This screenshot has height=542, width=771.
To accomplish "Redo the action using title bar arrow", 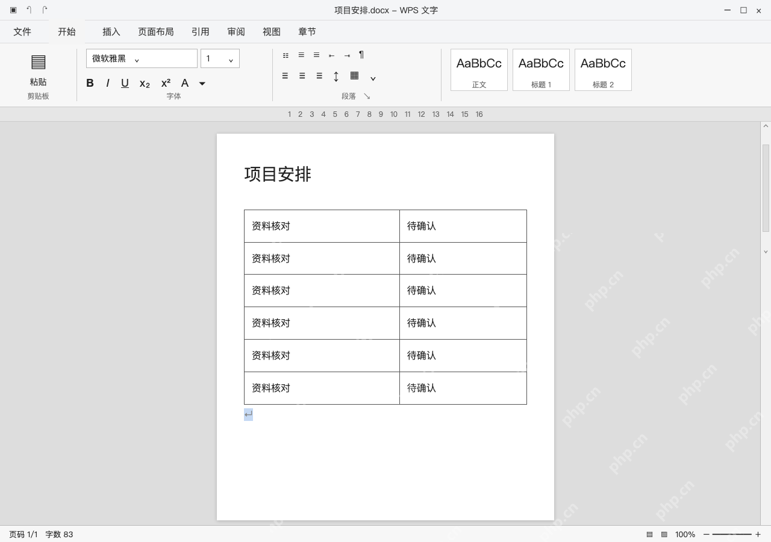I will (45, 10).
